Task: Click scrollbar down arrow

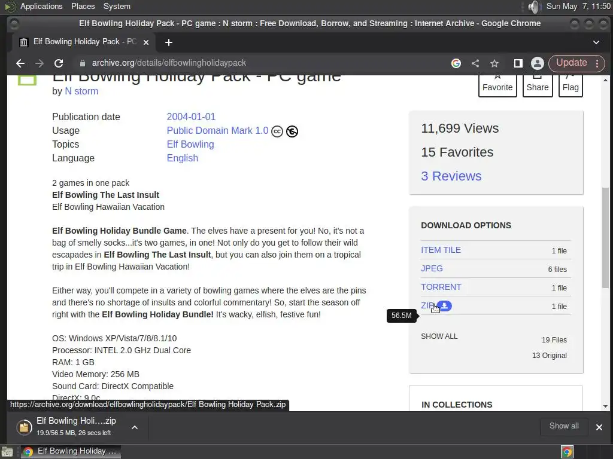Action: point(605,406)
